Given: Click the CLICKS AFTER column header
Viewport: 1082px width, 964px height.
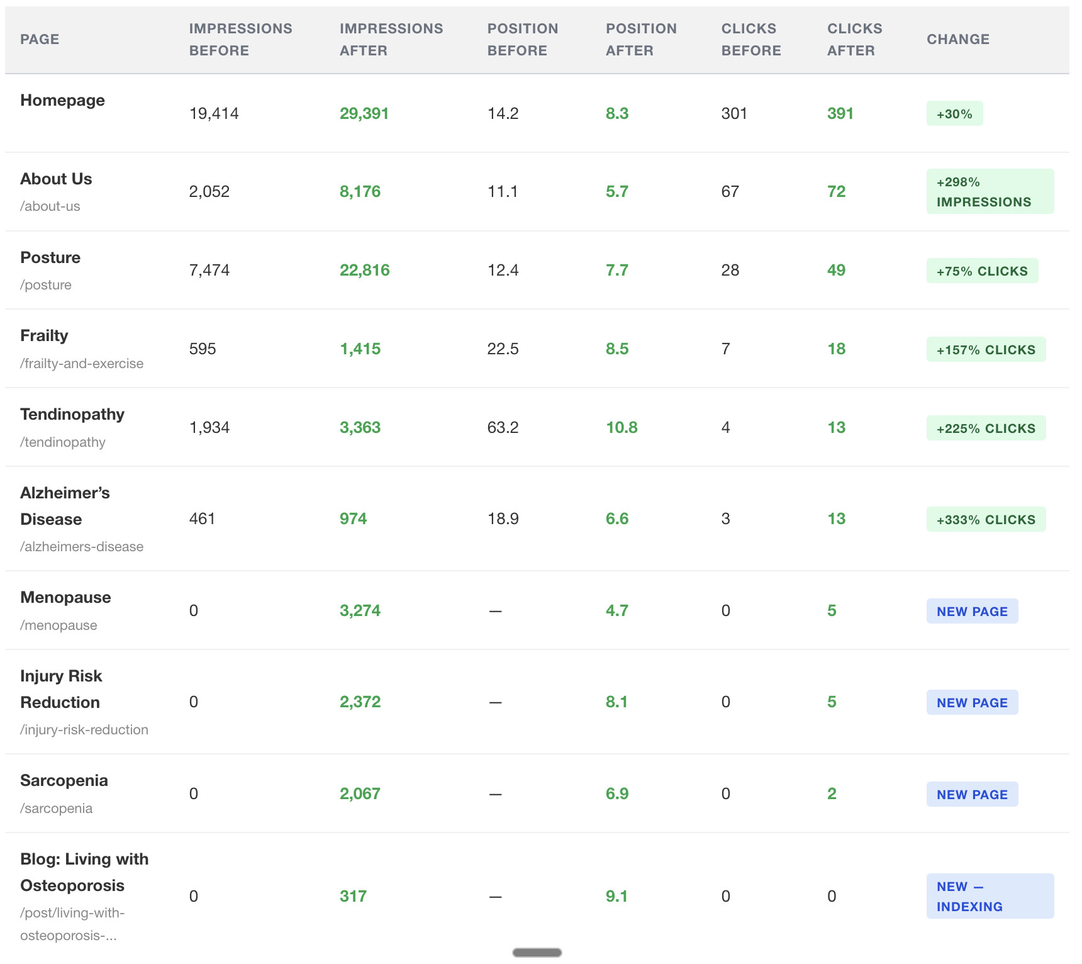Looking at the screenshot, I should (854, 40).
